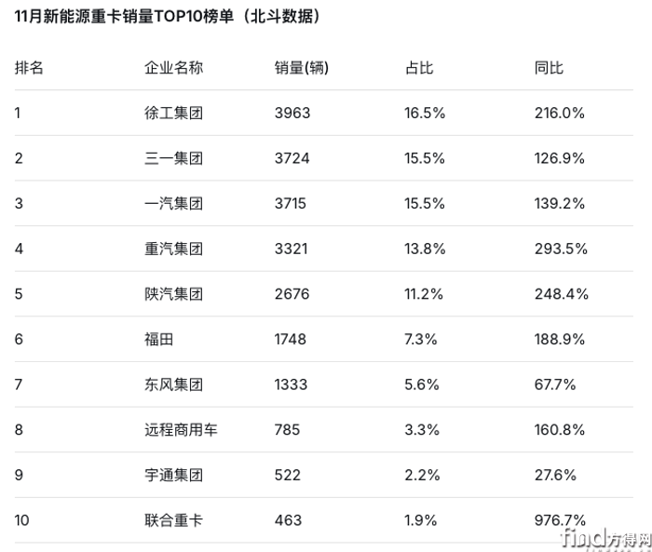652x552 pixels.
Task: Click the 同比 column header
Action: click(x=549, y=68)
